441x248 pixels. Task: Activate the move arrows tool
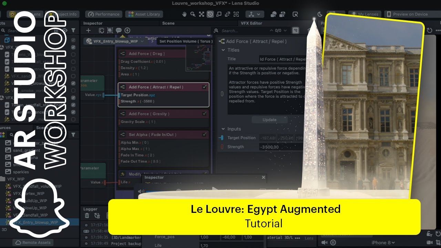(x=202, y=14)
